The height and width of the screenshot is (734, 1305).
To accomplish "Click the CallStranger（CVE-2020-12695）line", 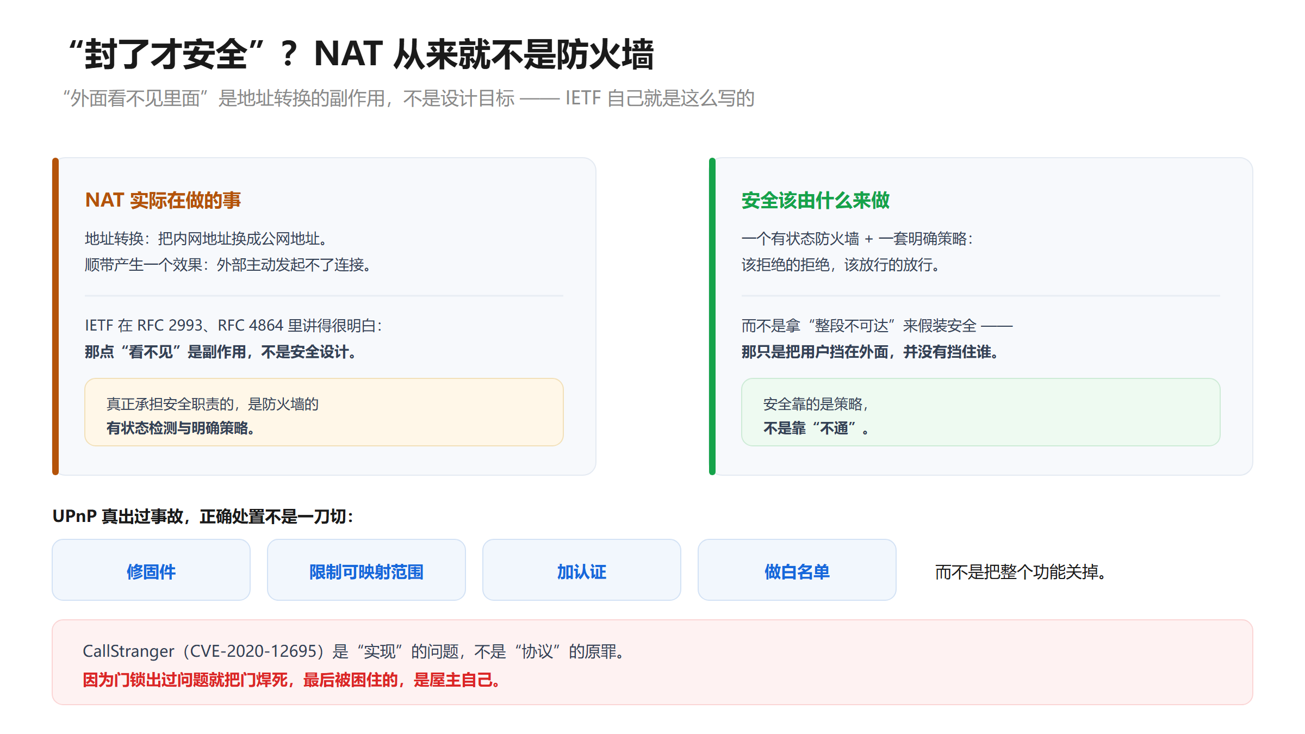I will point(353,651).
